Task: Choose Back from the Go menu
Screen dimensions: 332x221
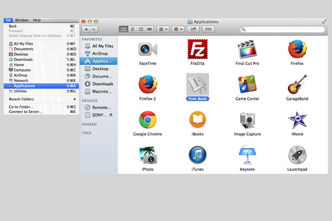Action: pyautogui.click(x=41, y=26)
